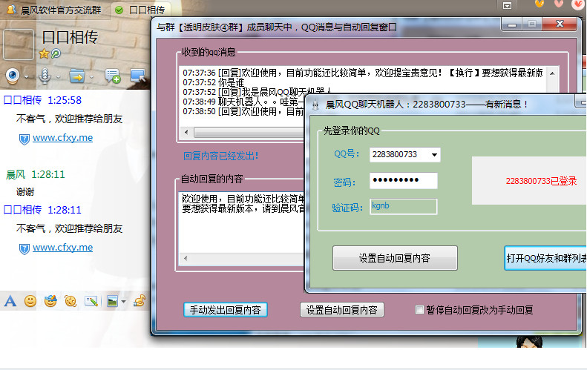
Task: Click the shield icon beside first www.cfxy.me
Action: [x=24, y=139]
